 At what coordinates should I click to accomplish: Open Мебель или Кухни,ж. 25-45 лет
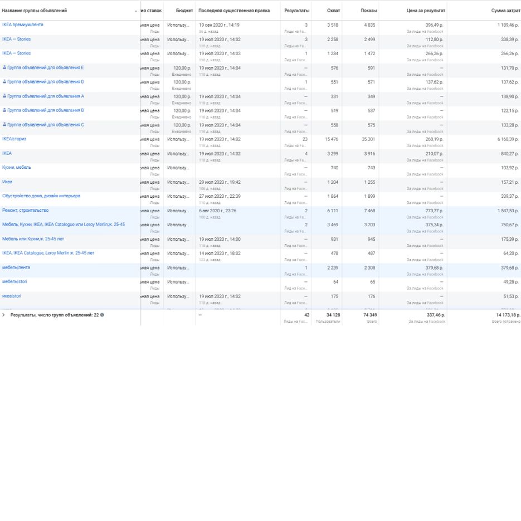pyautogui.click(x=33, y=239)
